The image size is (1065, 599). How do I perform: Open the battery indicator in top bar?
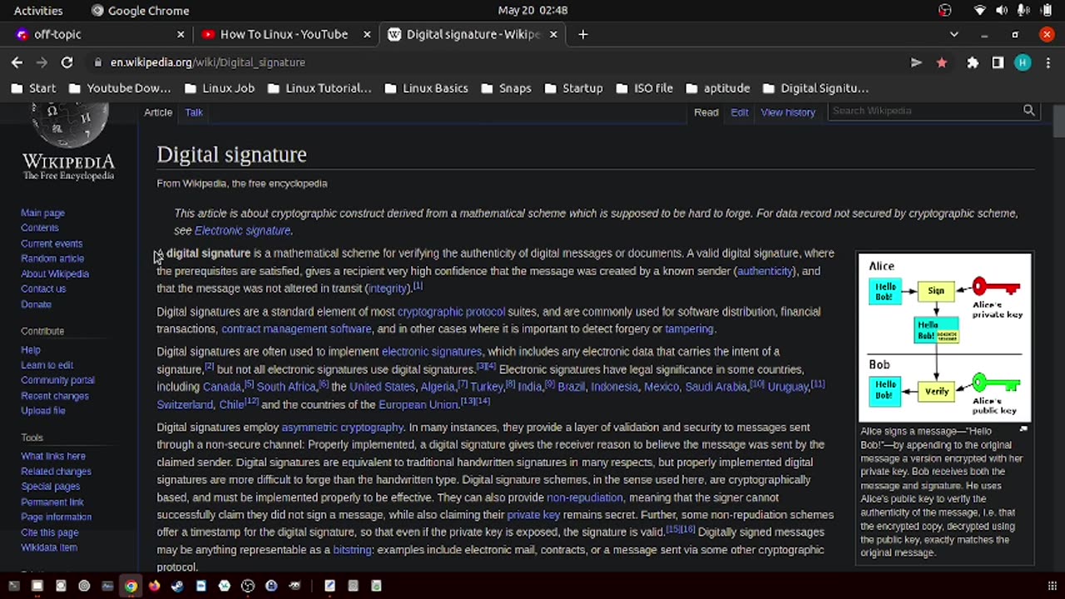(1047, 10)
